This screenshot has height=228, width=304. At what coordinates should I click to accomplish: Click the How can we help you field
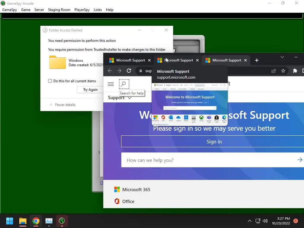(209, 160)
